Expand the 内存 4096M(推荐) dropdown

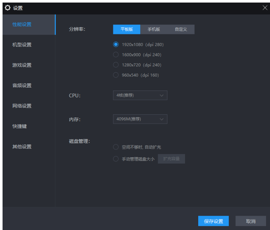tap(140, 119)
